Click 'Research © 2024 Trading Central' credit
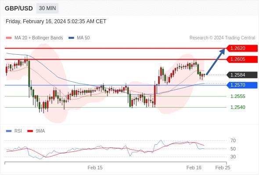Viewport: 259px width, 175px height. point(222,38)
